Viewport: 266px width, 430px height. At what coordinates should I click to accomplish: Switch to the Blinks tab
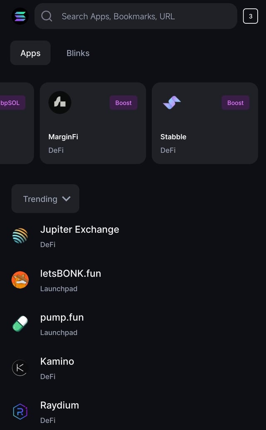click(78, 53)
